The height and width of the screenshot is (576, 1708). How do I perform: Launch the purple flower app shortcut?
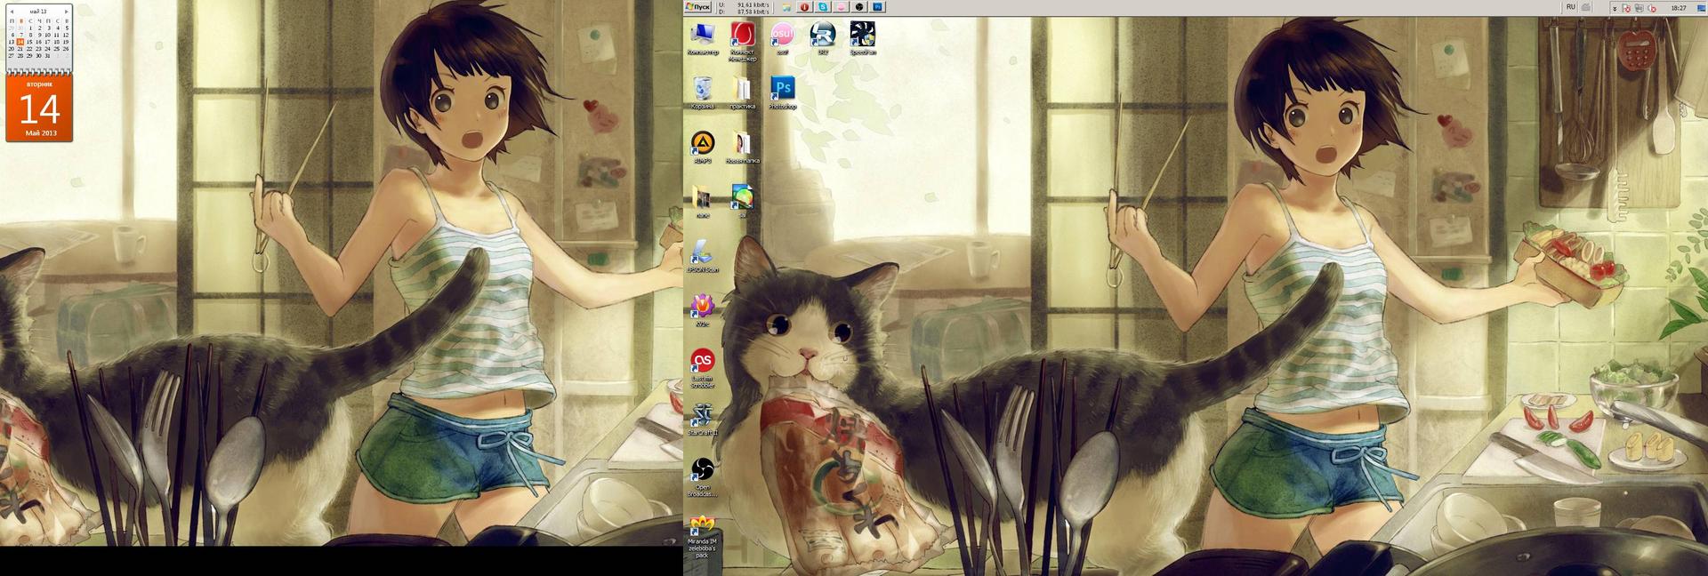[703, 310]
